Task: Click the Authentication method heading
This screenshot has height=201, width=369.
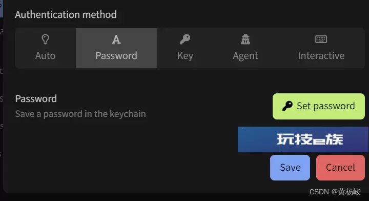Action: coord(66,14)
